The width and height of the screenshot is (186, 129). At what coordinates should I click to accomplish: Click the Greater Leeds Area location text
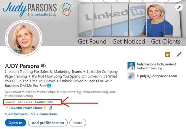click(x=19, y=102)
